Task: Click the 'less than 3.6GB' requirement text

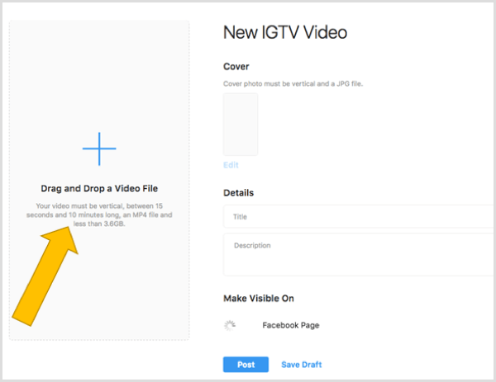Action: coord(99,224)
